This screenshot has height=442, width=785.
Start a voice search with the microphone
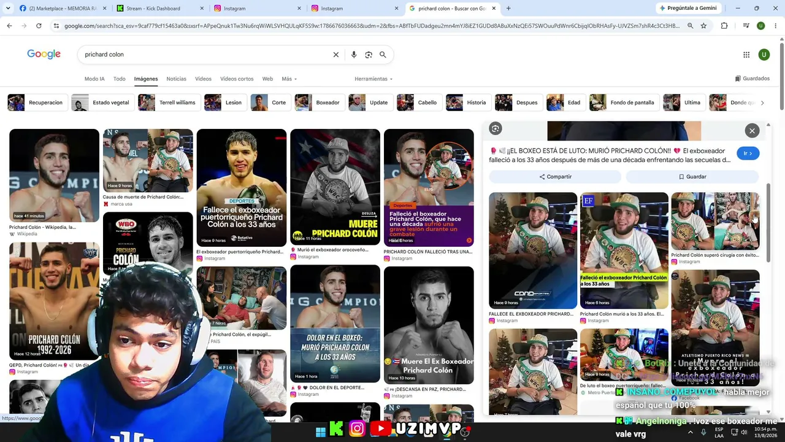click(x=353, y=55)
